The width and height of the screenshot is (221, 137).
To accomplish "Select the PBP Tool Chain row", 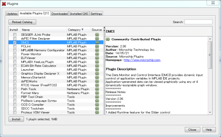I will pos(56,97).
